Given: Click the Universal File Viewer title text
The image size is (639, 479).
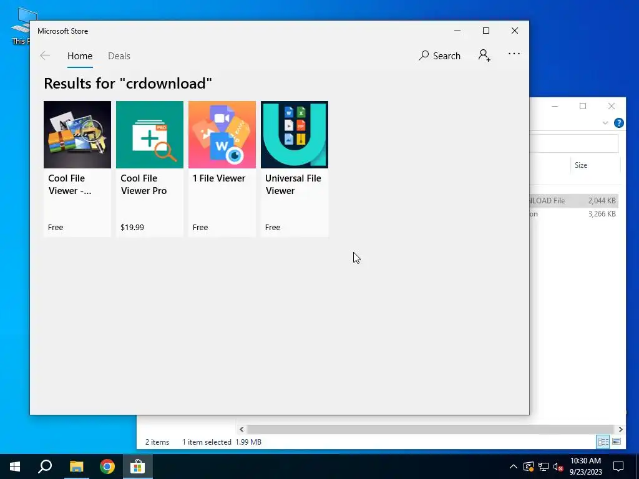Looking at the screenshot, I should tap(293, 185).
